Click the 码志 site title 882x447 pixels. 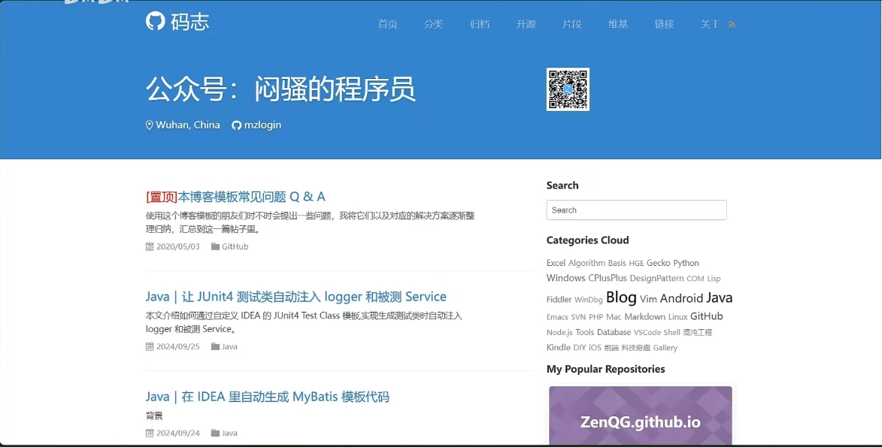coord(189,22)
